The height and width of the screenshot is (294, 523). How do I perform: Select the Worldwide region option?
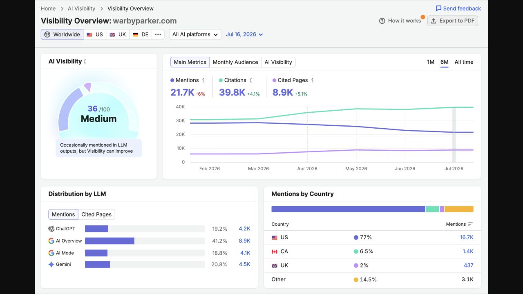pos(62,34)
